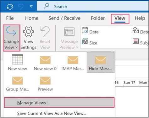Switch to the Home tab
149x118 pixels.
32,18
